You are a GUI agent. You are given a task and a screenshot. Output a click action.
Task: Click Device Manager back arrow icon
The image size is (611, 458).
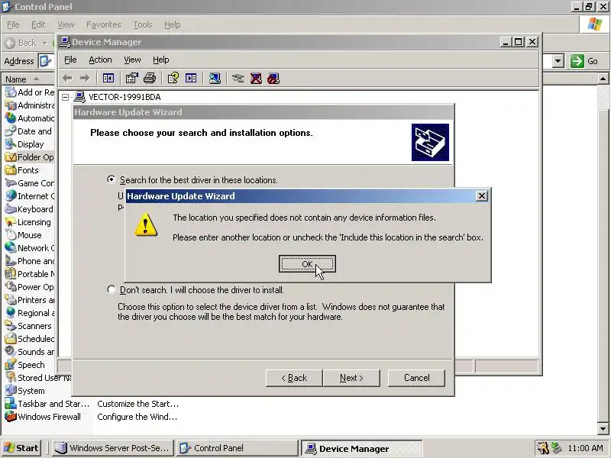[x=67, y=79]
